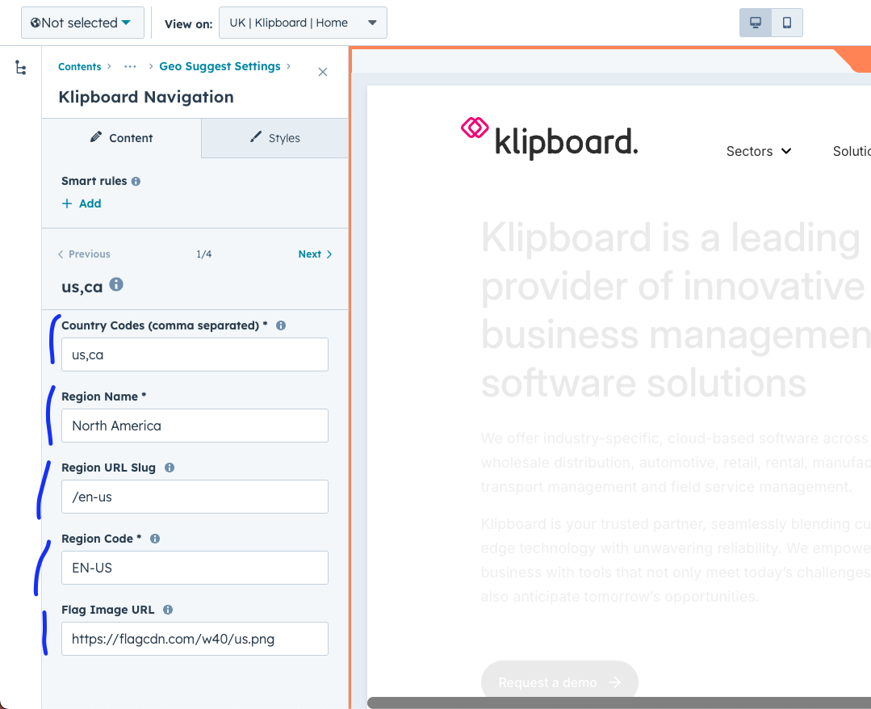871x709 pixels.
Task: Click Region Name input field
Action: 195,426
